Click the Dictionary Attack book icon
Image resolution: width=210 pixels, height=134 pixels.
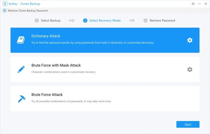(x=21, y=40)
